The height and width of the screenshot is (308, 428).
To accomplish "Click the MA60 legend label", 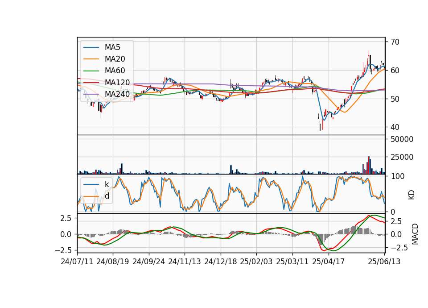I will tap(115, 71).
